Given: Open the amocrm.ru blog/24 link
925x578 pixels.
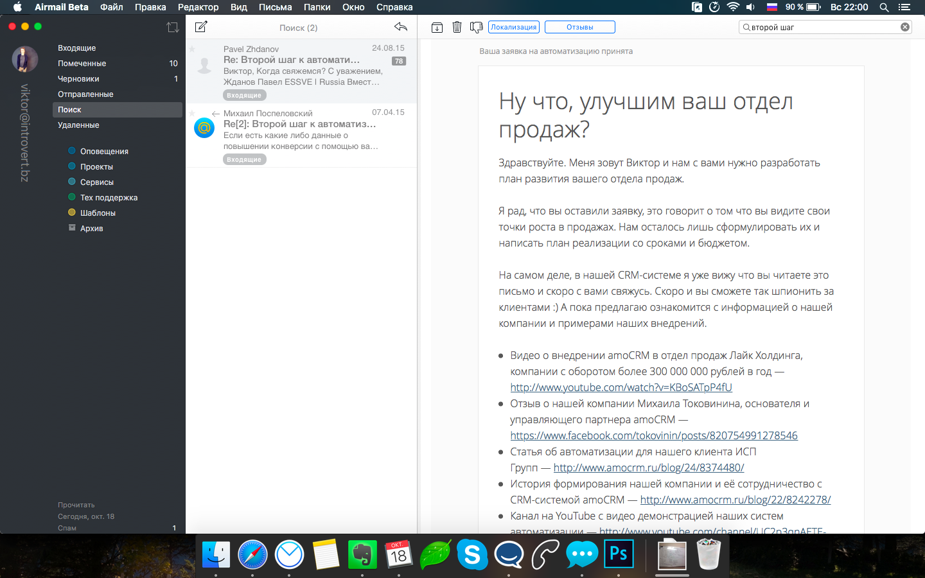Looking at the screenshot, I should point(649,468).
